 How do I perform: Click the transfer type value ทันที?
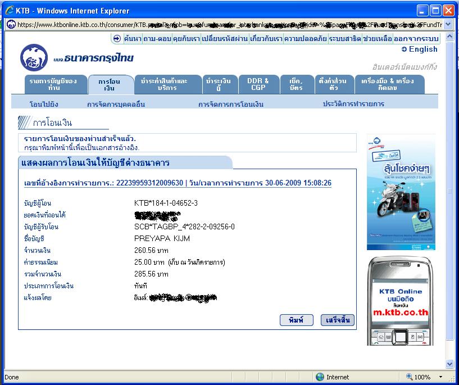point(140,286)
